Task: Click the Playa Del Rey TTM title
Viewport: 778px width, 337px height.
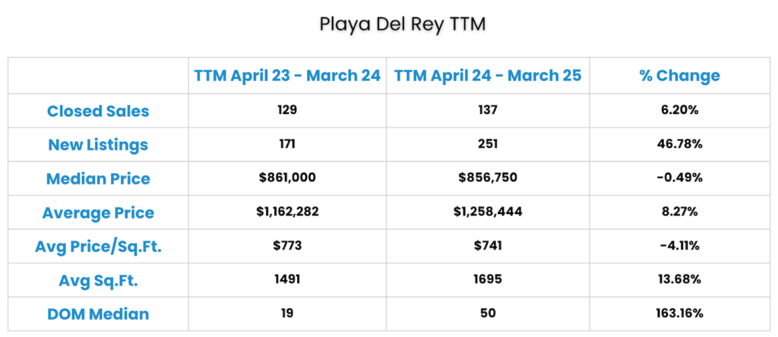Action: point(403,24)
